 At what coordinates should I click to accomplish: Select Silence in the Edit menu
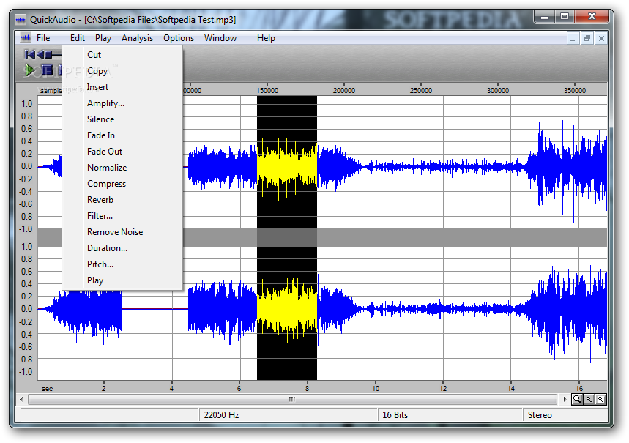coord(122,119)
